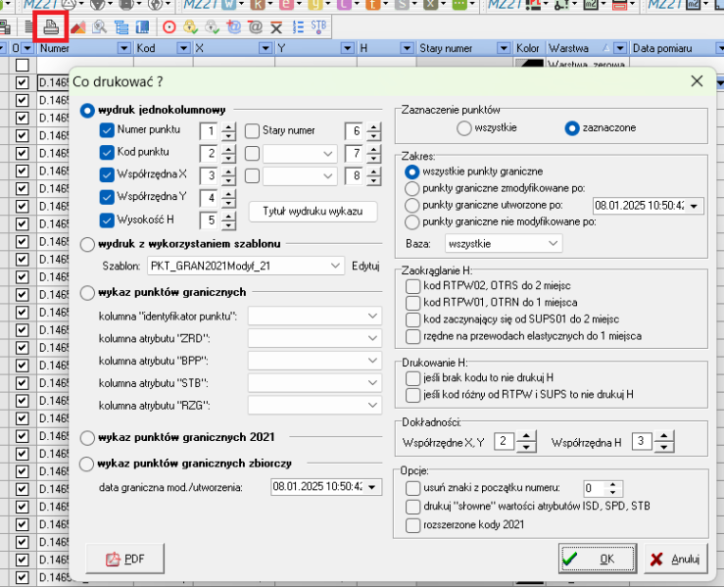Open the Numer column filter arrow
This screenshot has width=724, height=587.
124,48
